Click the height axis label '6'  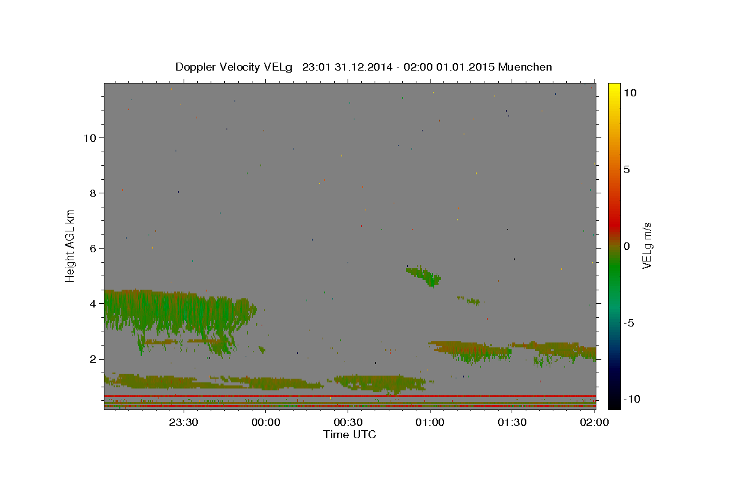[x=92, y=249]
